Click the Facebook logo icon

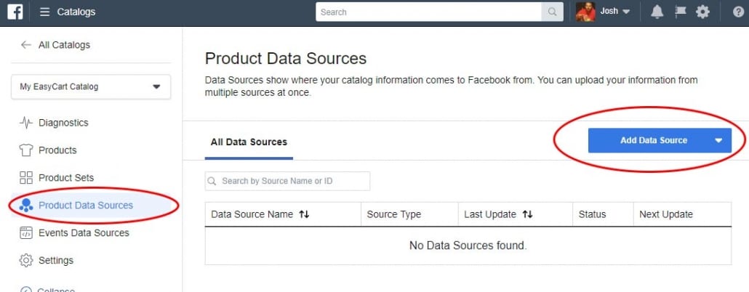(x=15, y=12)
